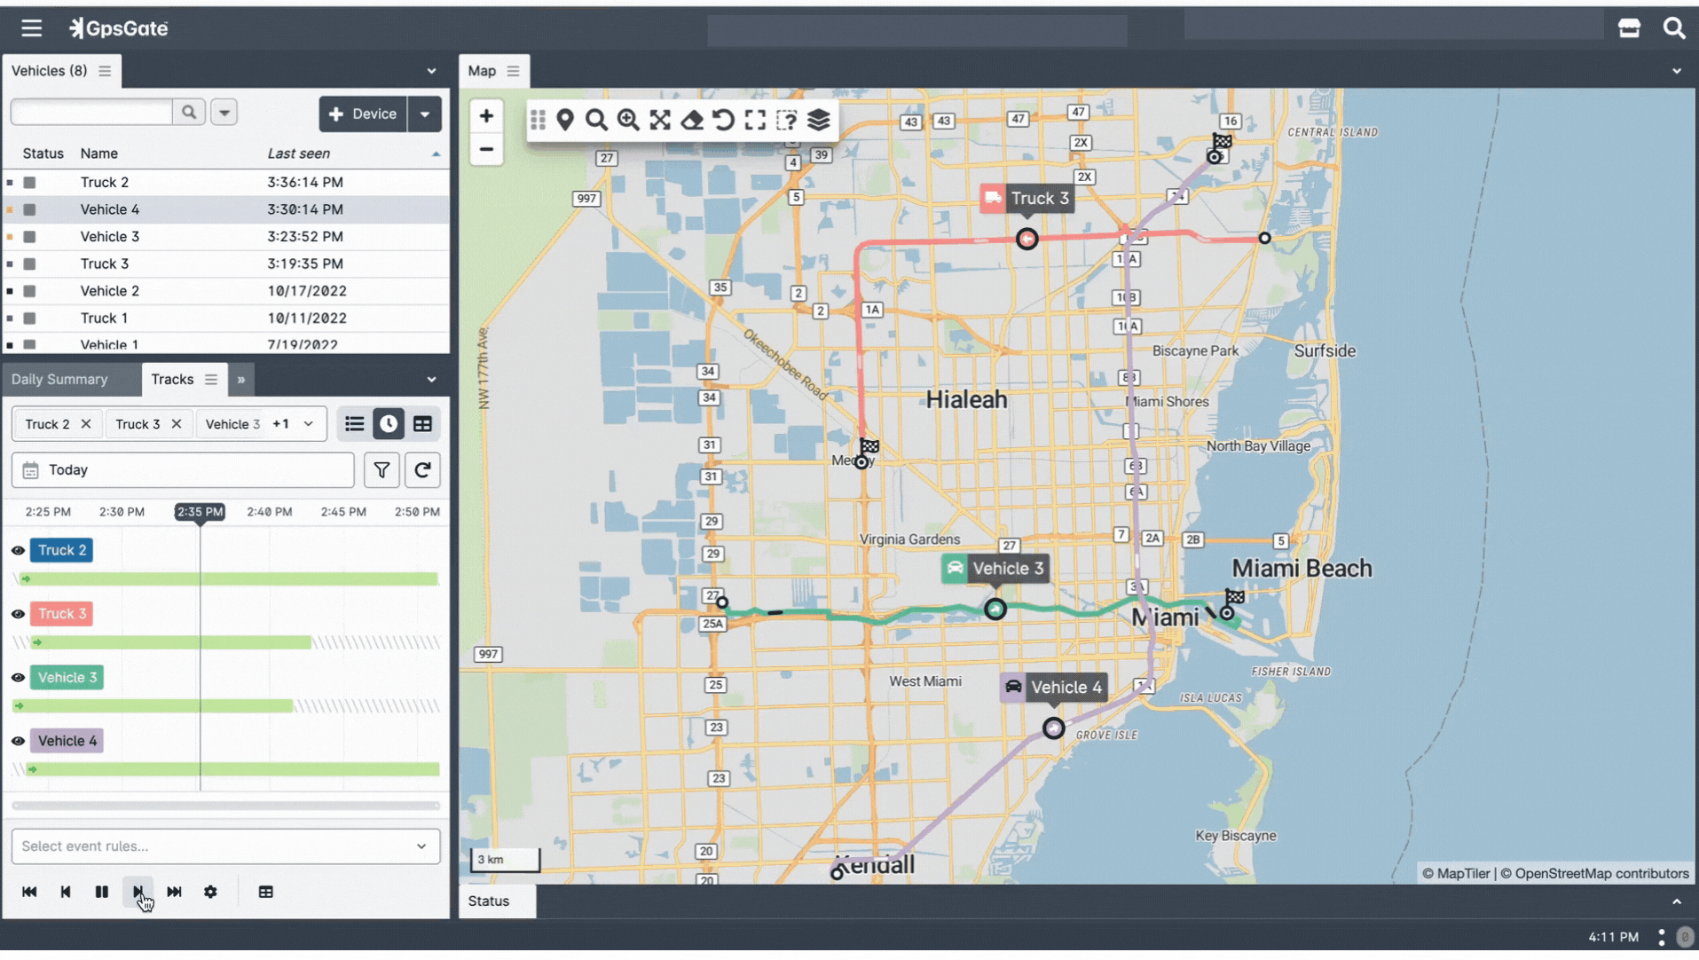The image size is (1699, 960).
Task: Select the map layers icon
Action: point(818,120)
